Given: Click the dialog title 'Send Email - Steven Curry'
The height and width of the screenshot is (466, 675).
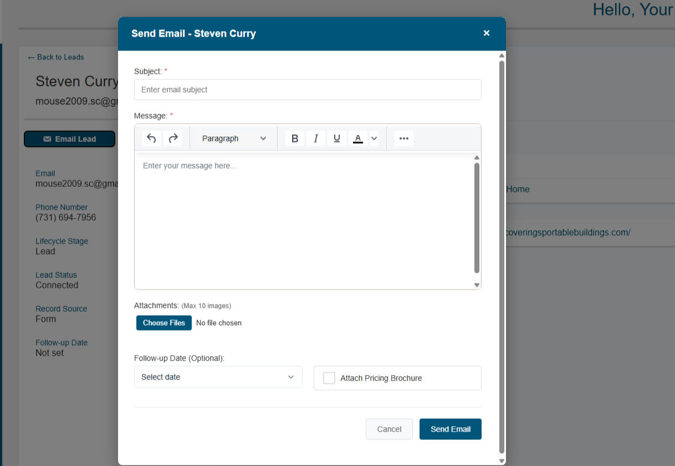Looking at the screenshot, I should (193, 33).
